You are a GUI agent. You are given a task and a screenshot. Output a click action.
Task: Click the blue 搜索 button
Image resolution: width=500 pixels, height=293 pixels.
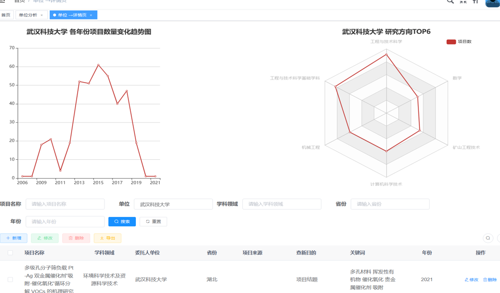click(122, 221)
